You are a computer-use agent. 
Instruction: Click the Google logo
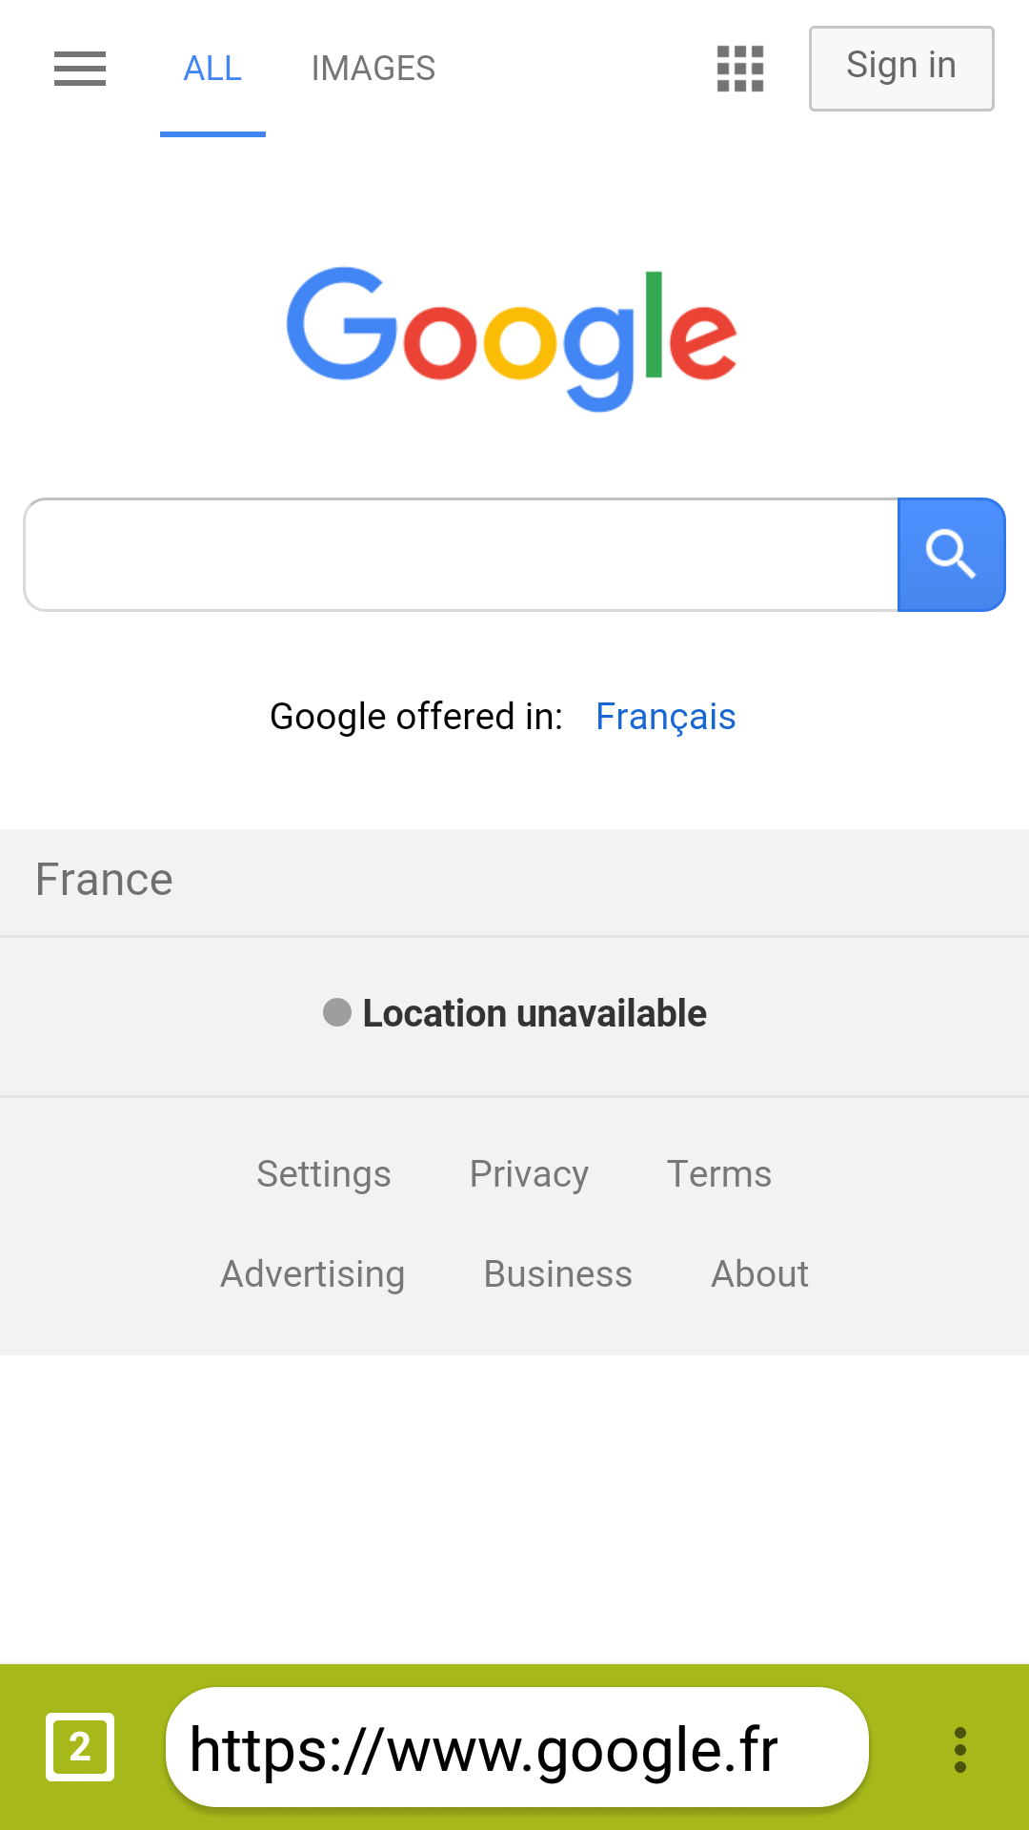click(x=512, y=337)
